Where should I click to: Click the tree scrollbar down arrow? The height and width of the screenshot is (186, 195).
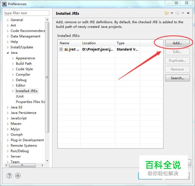point(47,161)
